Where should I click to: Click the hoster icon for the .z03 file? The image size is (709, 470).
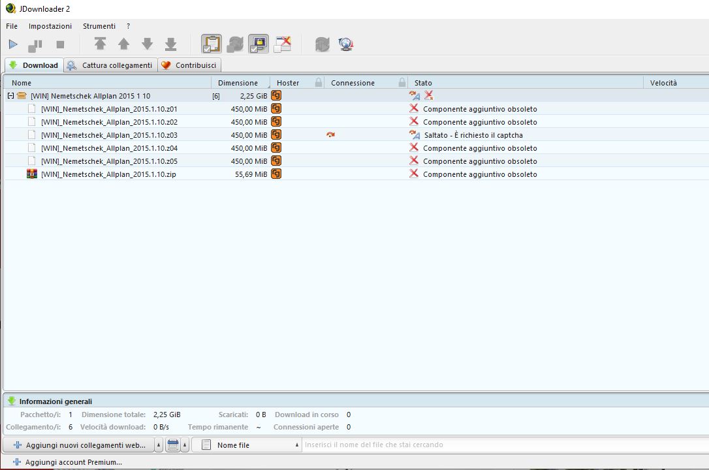(x=276, y=134)
